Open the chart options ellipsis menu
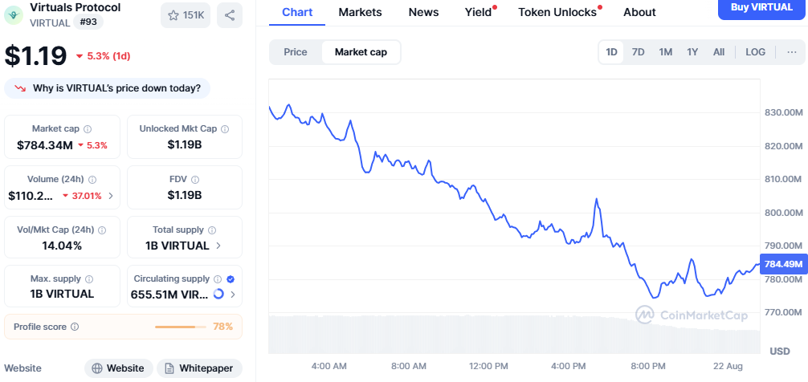 pos(792,52)
